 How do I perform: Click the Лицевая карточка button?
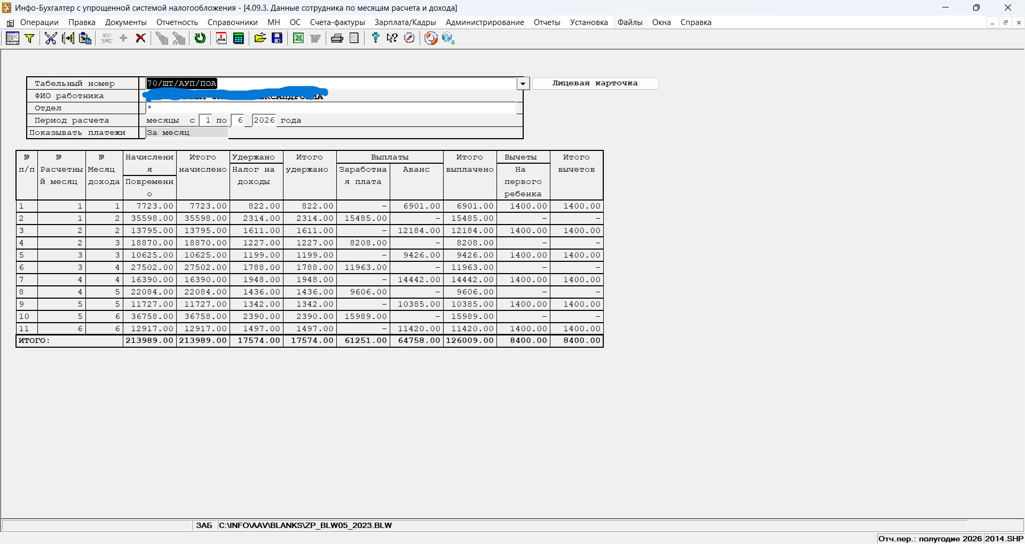tap(595, 83)
